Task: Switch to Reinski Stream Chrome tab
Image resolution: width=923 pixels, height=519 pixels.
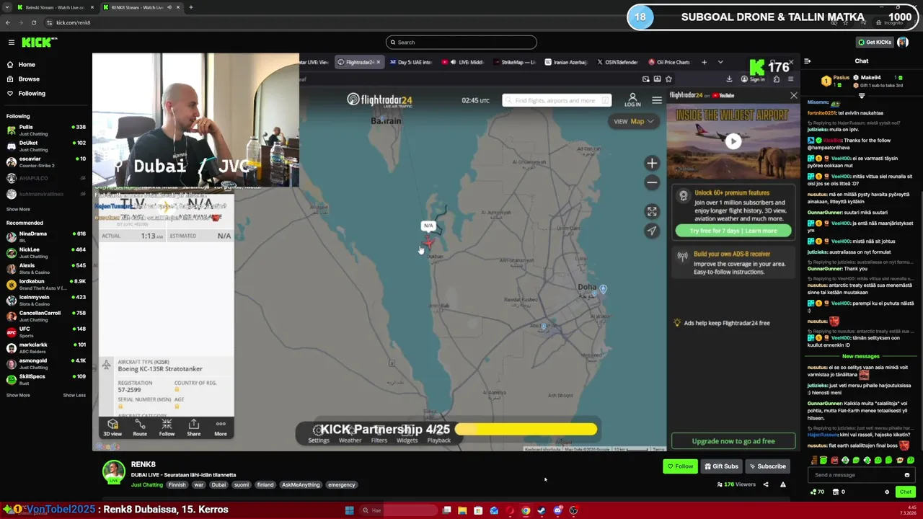Action: [x=54, y=7]
